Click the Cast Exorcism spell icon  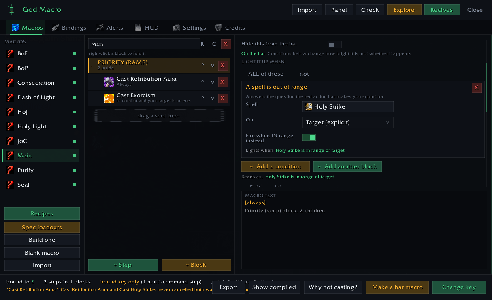(109, 98)
